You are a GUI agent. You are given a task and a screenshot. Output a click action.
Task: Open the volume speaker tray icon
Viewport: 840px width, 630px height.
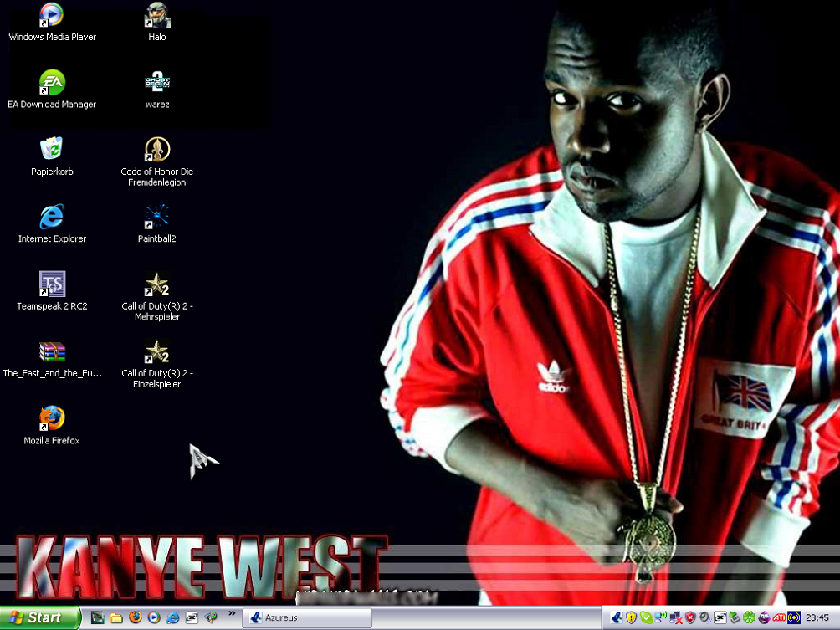point(704,617)
